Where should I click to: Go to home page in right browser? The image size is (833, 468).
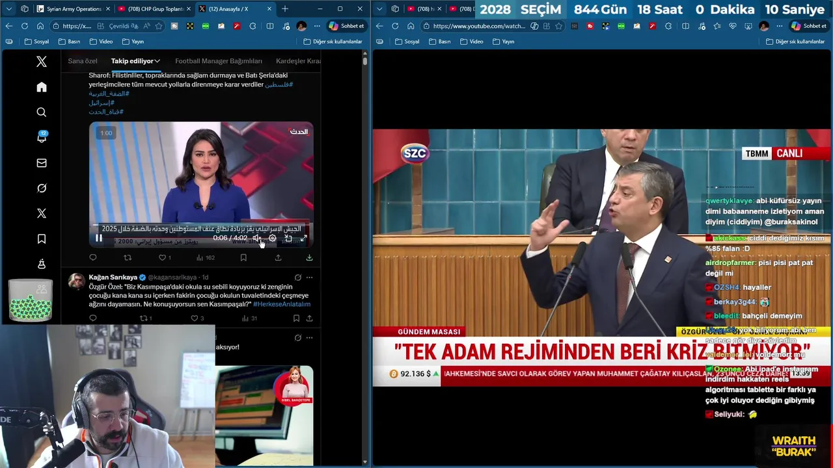(x=411, y=26)
